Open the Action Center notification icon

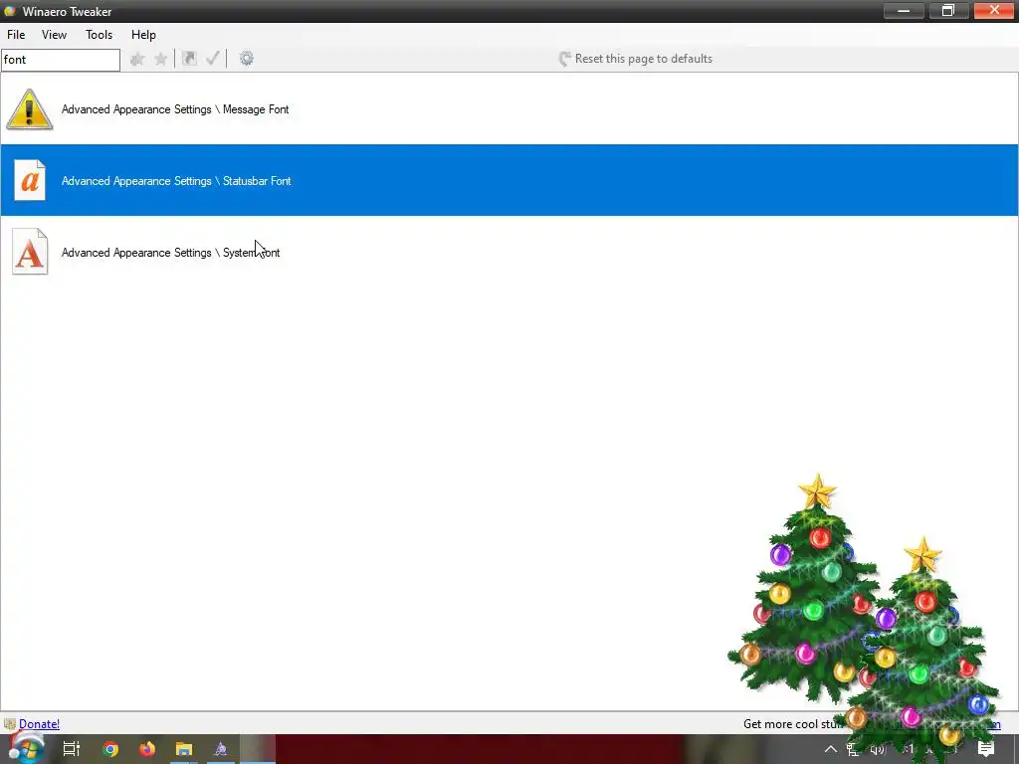[986, 749]
